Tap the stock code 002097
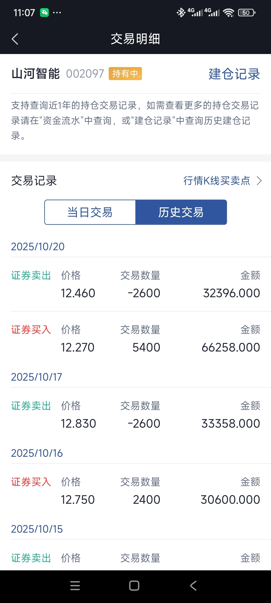271x603 pixels. [85, 74]
